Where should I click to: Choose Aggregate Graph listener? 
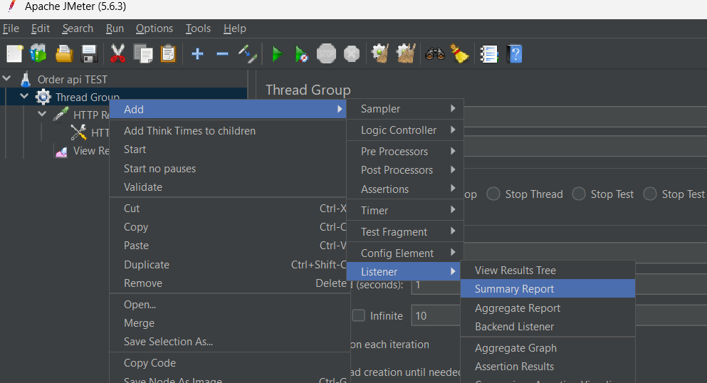[548, 348]
